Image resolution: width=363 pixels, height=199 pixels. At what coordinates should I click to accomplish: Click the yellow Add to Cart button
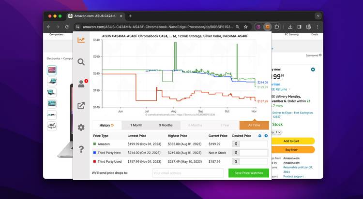pyautogui.click(x=291, y=141)
